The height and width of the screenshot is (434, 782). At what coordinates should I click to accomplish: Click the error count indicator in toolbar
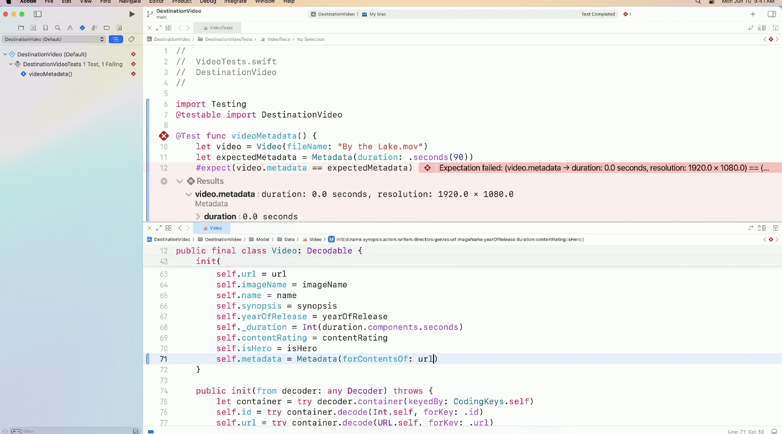pos(627,14)
